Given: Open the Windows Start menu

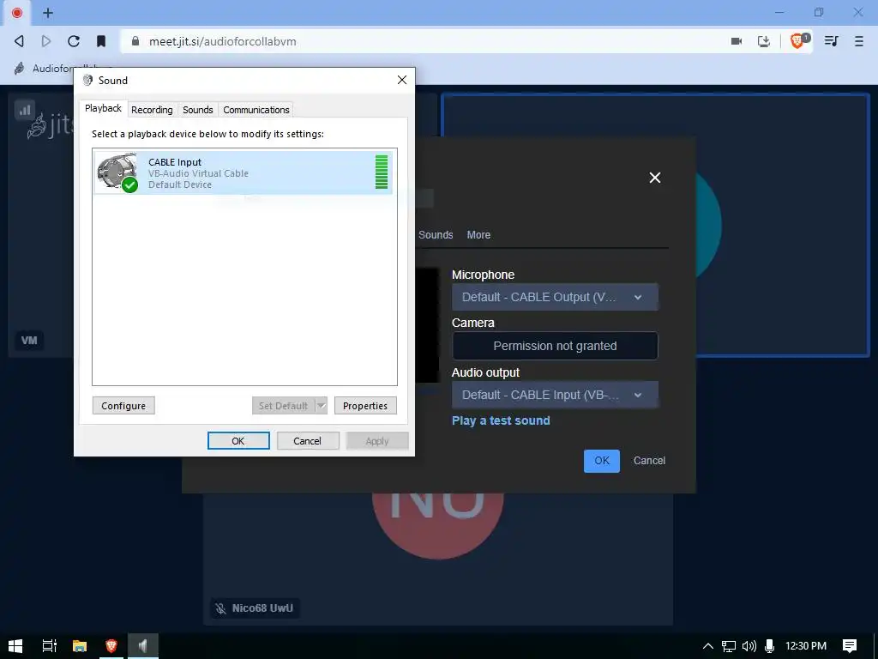Looking at the screenshot, I should 15,645.
